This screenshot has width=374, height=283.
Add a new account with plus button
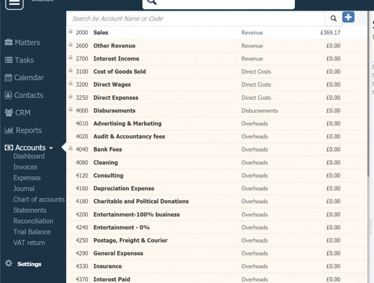[x=348, y=17]
